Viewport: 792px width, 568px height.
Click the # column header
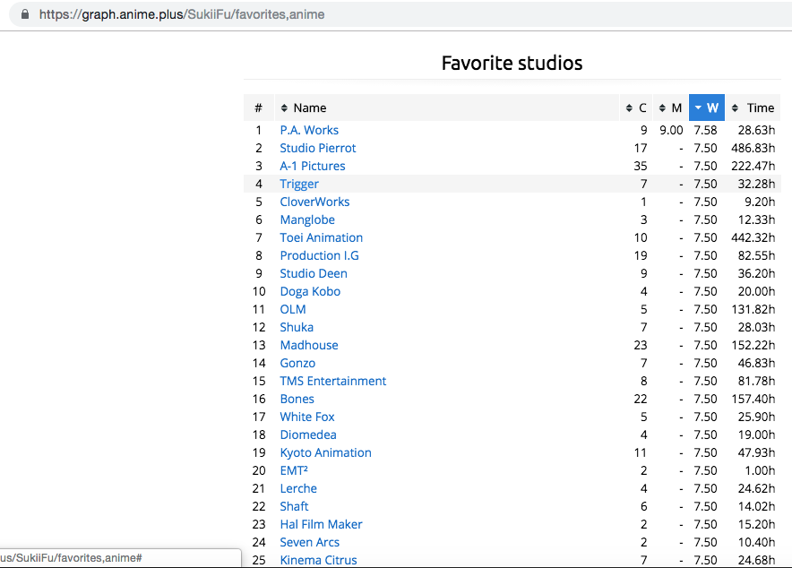(258, 108)
